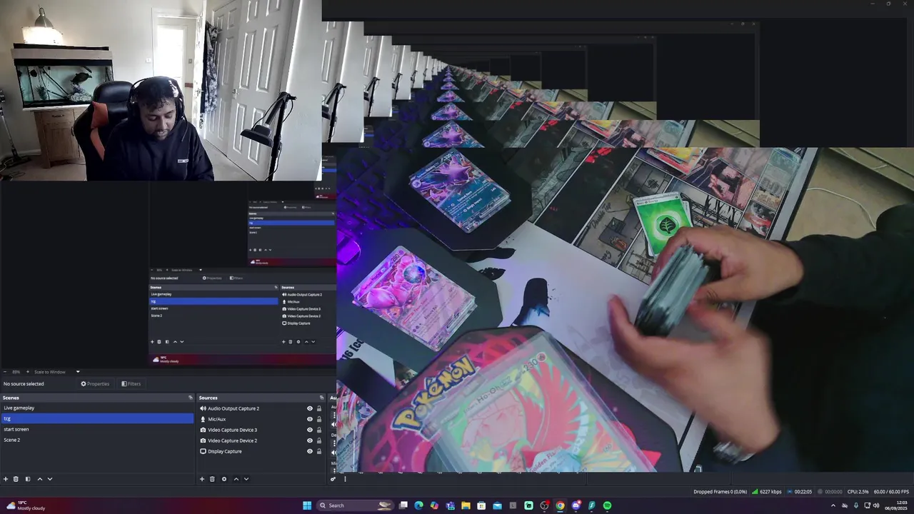
Task: Open the Windows Start menu
Action: point(307,505)
